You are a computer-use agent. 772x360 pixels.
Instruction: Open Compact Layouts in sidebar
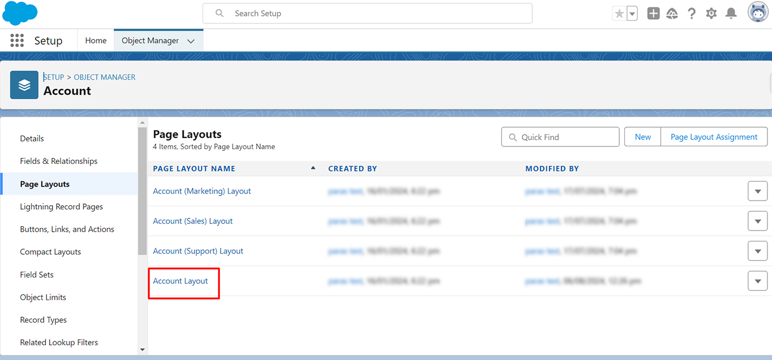(69, 252)
